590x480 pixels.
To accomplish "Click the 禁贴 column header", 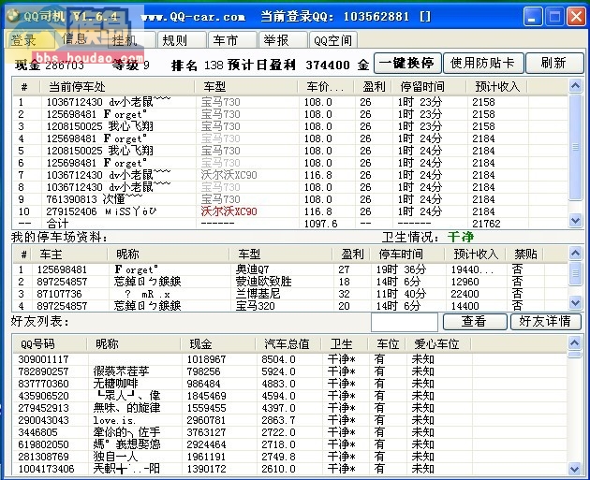I will 524,255.
